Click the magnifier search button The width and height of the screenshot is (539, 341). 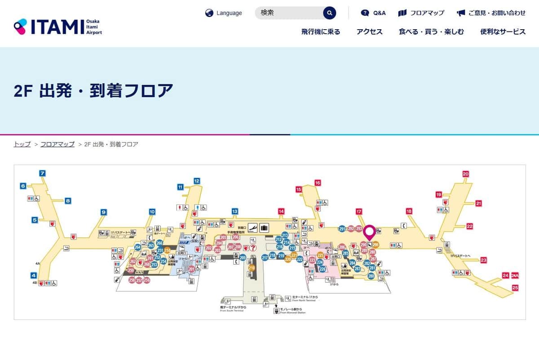click(x=329, y=13)
